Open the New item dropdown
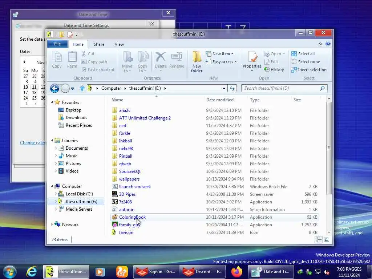The width and height of the screenshot is (372, 279). click(x=219, y=54)
